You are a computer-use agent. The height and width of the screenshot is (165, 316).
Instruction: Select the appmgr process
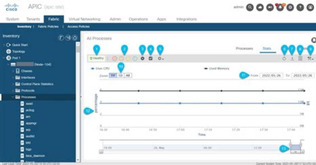[x=31, y=123]
